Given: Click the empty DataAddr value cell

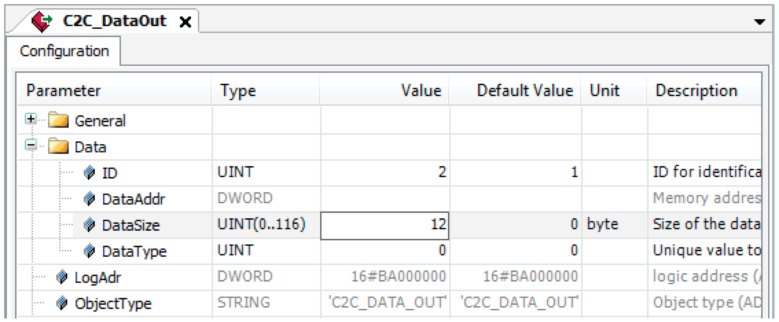Looking at the screenshot, I should click(385, 199).
